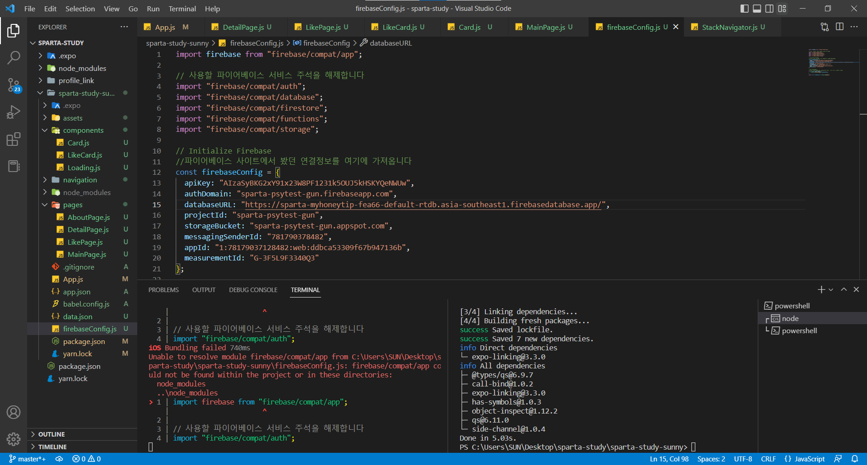This screenshot has width=867, height=465.
Task: Show the PROBLEMS panel tab
Action: click(x=163, y=290)
